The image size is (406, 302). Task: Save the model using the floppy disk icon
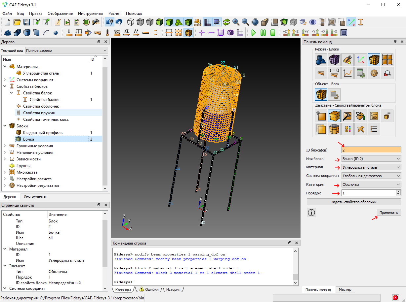click(x=27, y=22)
